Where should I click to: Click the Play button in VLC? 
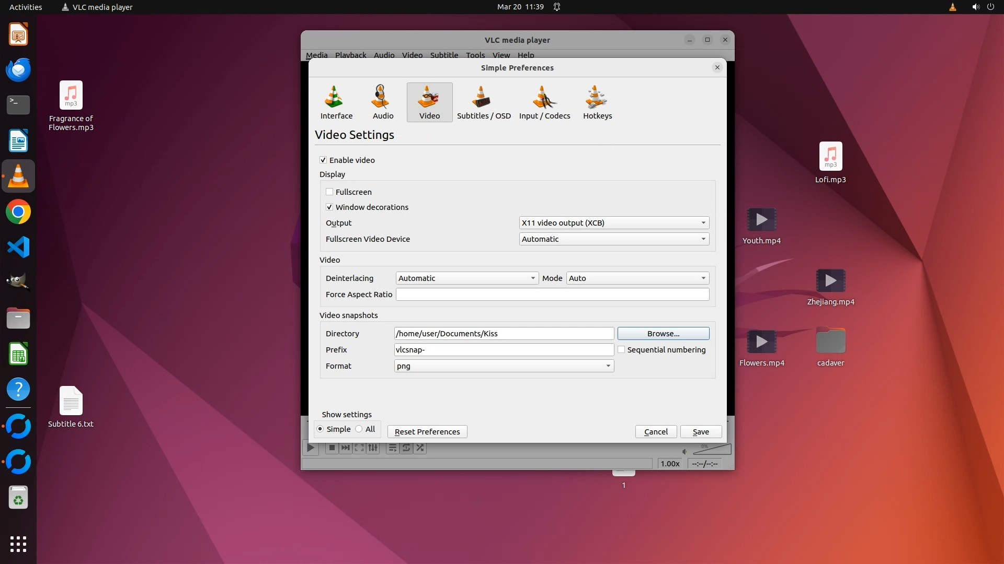[x=311, y=448]
